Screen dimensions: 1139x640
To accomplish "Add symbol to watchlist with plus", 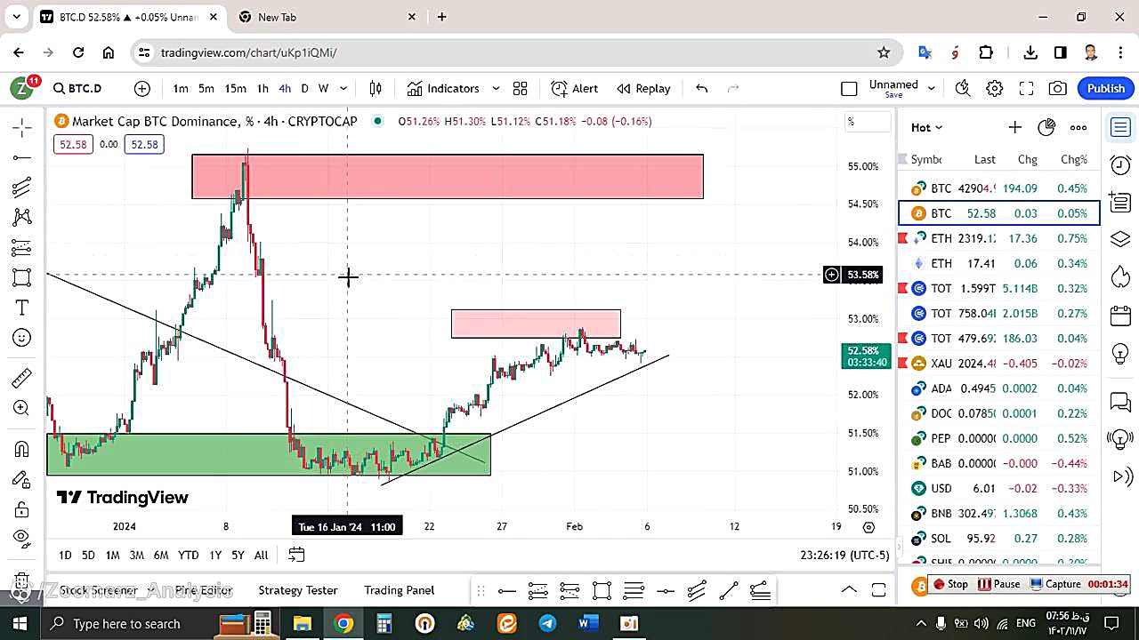I will coord(1014,127).
